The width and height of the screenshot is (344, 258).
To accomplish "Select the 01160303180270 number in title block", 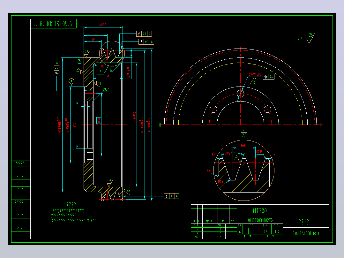I will tap(260, 220).
